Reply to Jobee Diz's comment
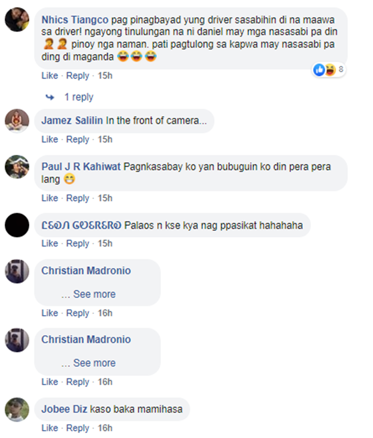The image size is (373, 438). pos(78,428)
